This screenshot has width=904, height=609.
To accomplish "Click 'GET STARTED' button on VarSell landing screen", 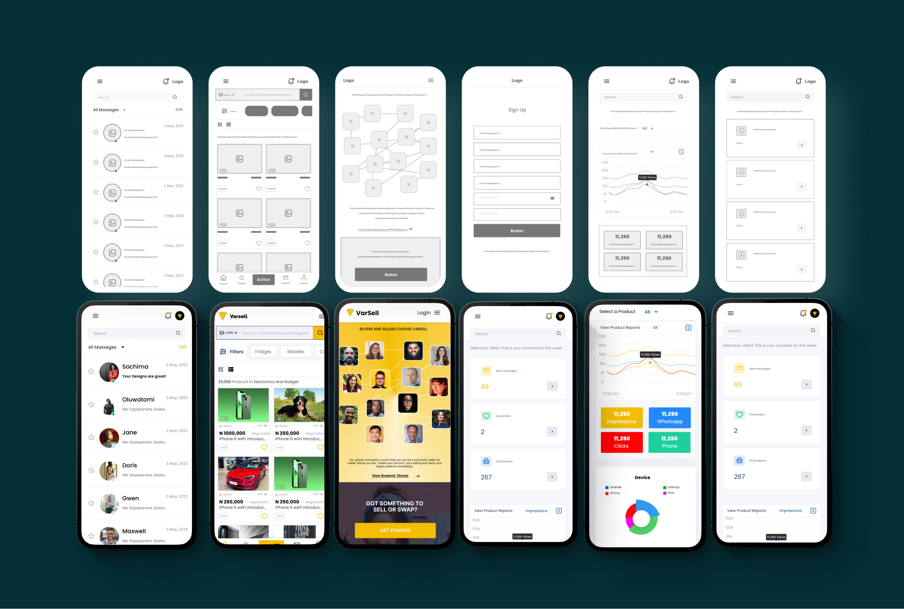I will pyautogui.click(x=394, y=529).
